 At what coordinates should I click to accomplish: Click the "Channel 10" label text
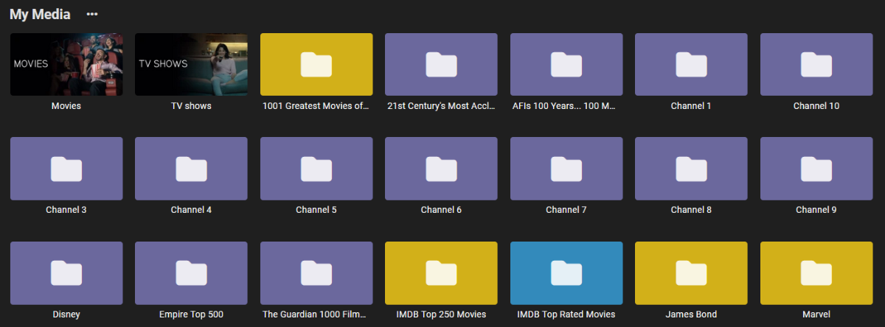pyautogui.click(x=816, y=106)
